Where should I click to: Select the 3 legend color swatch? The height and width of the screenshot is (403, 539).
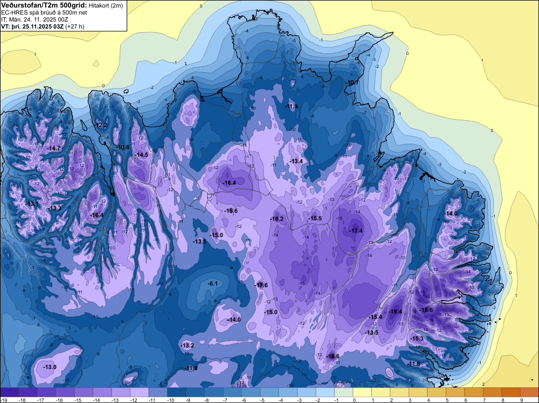click(418, 392)
